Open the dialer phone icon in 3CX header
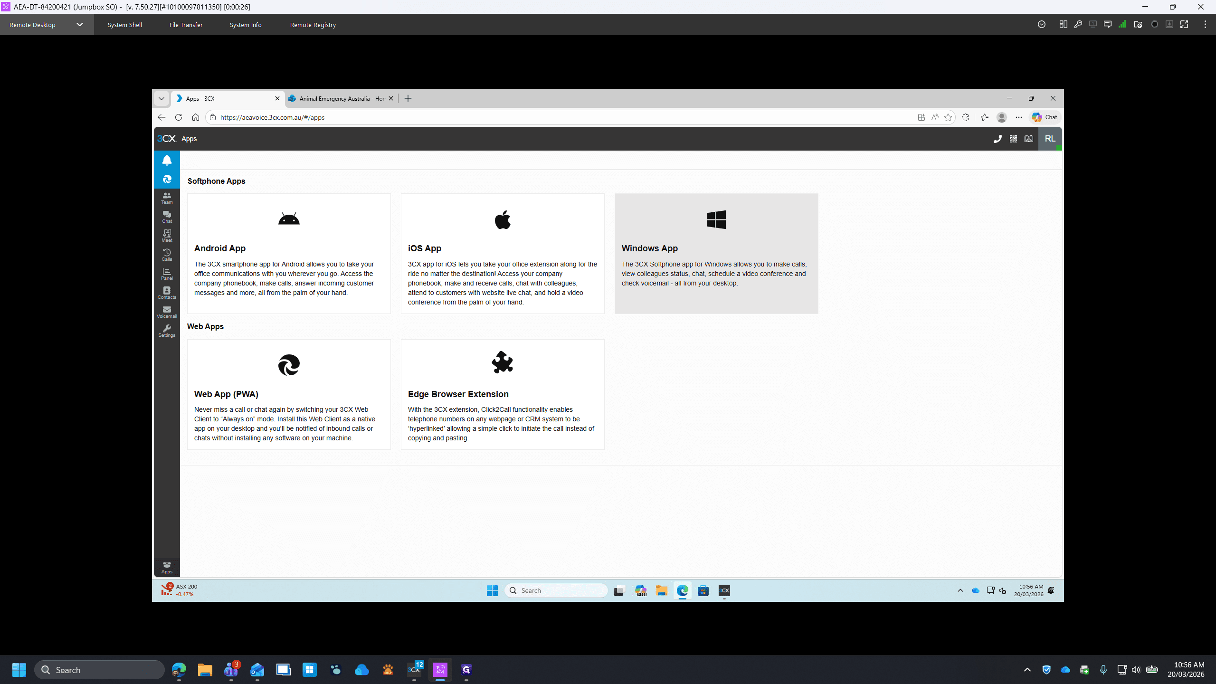The height and width of the screenshot is (684, 1216). [x=997, y=139]
